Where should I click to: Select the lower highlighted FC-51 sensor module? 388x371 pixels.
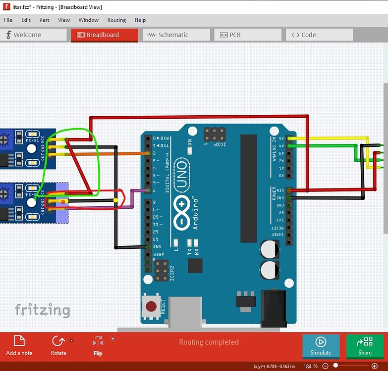click(34, 203)
